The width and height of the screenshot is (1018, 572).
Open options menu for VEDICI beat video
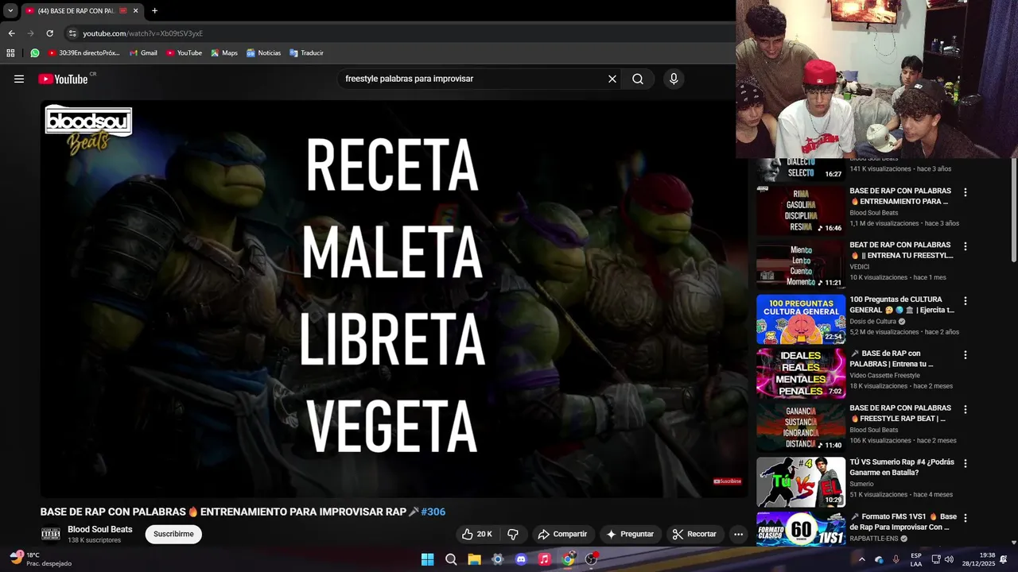pyautogui.click(x=966, y=246)
